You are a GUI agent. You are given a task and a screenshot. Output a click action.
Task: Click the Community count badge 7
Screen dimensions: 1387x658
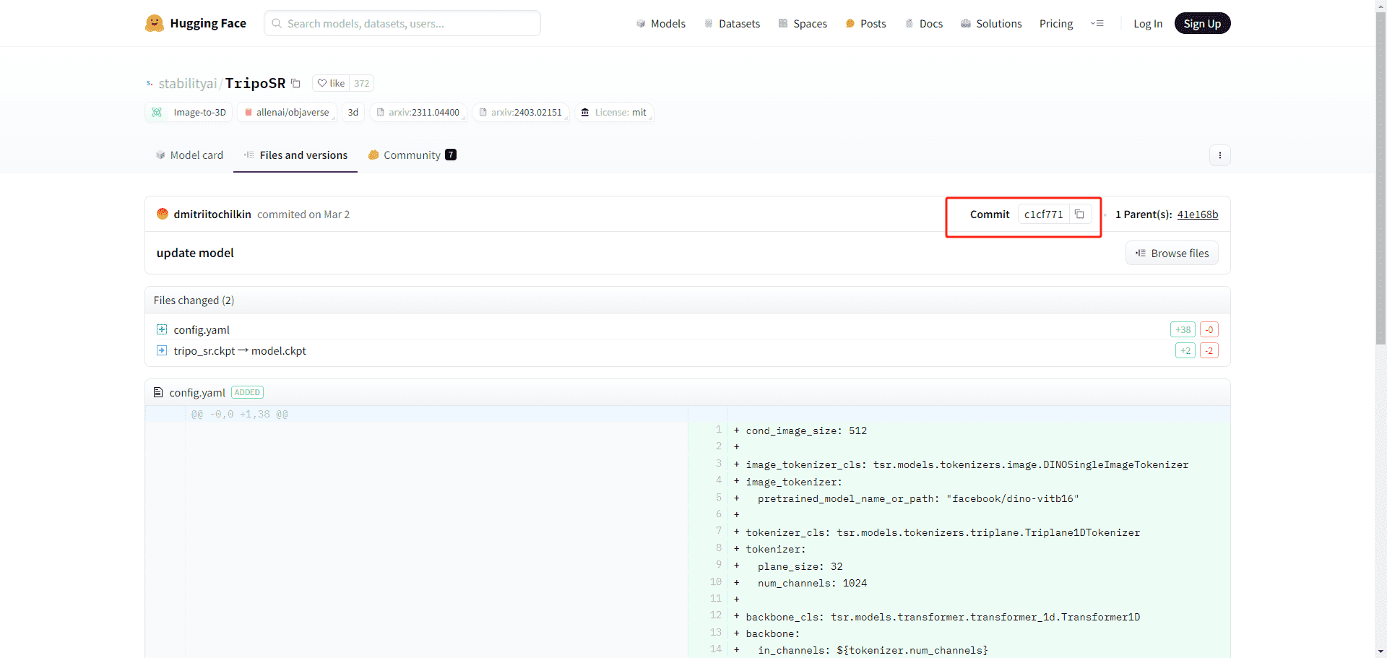pos(451,155)
